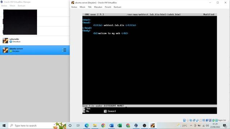The width and height of the screenshot is (230, 129).
Task: Switch to VirtualBox Manager taskbar icon
Action: coord(136,125)
